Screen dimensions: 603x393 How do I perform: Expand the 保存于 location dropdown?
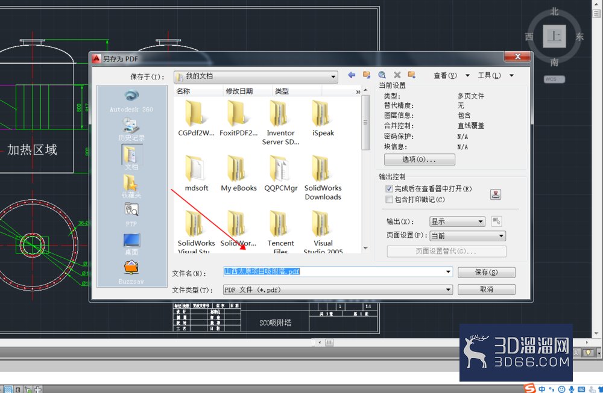tap(333, 76)
